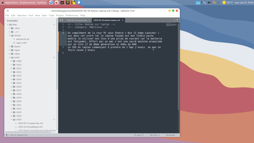Launch Sublime Text from the top panel

tap(68, 2)
